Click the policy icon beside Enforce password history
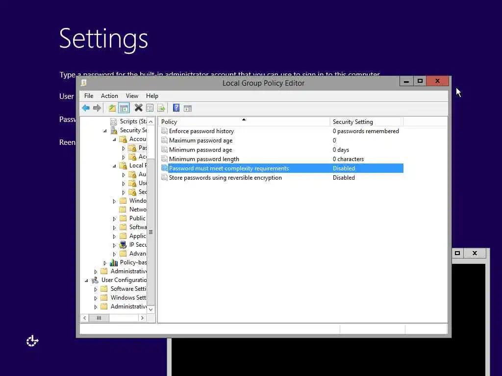 click(x=164, y=131)
